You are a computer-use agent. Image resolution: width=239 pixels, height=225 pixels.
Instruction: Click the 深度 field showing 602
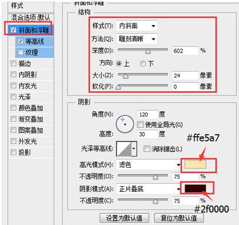point(185,51)
